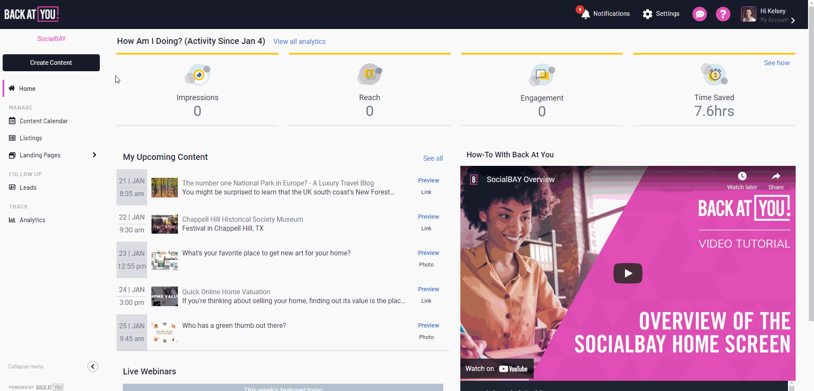Screen dimensions: 814x391
Task: Click the Home house icon
Action: (x=12, y=88)
